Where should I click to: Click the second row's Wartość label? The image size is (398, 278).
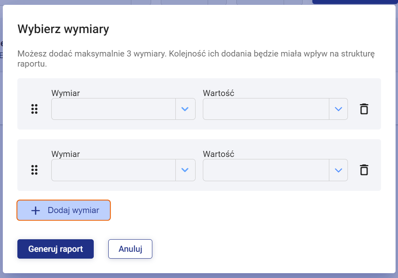[x=219, y=154]
